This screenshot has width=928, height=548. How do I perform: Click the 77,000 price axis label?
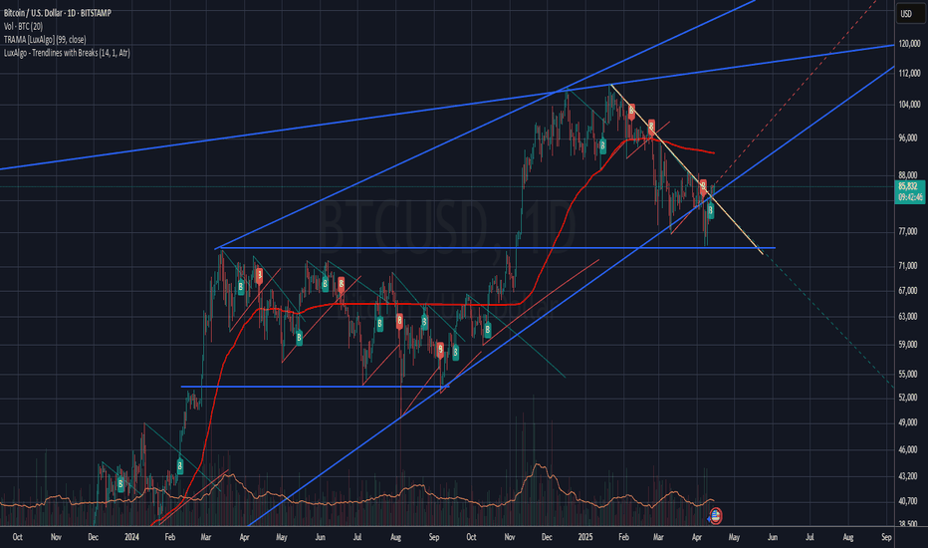tap(907, 231)
